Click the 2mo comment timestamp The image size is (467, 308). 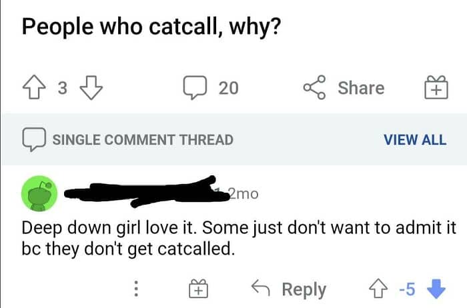pyautogui.click(x=242, y=194)
